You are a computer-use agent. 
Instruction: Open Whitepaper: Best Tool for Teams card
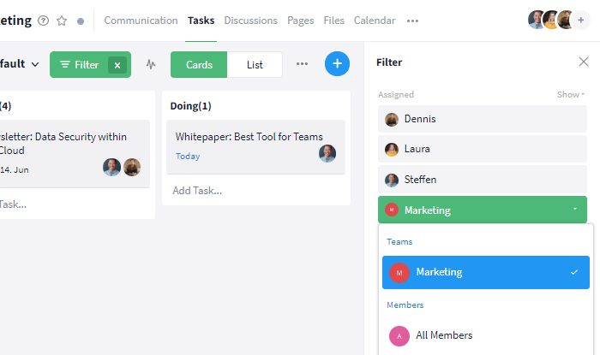tap(249, 137)
